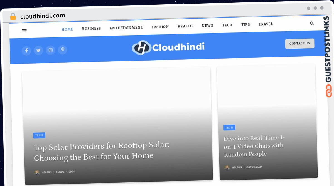Open the Pinterest social icon
This screenshot has height=186, width=334.
point(63,50)
